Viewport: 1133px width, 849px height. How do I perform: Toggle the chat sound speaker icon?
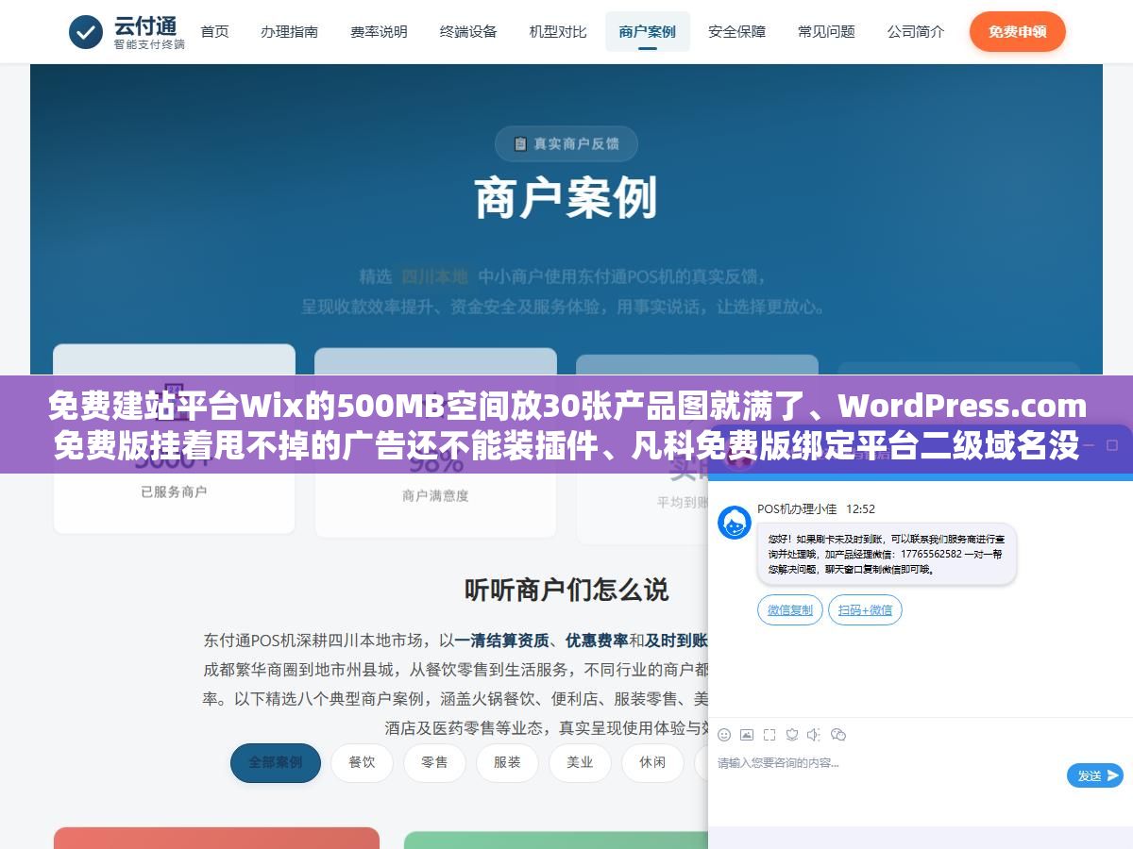point(814,735)
